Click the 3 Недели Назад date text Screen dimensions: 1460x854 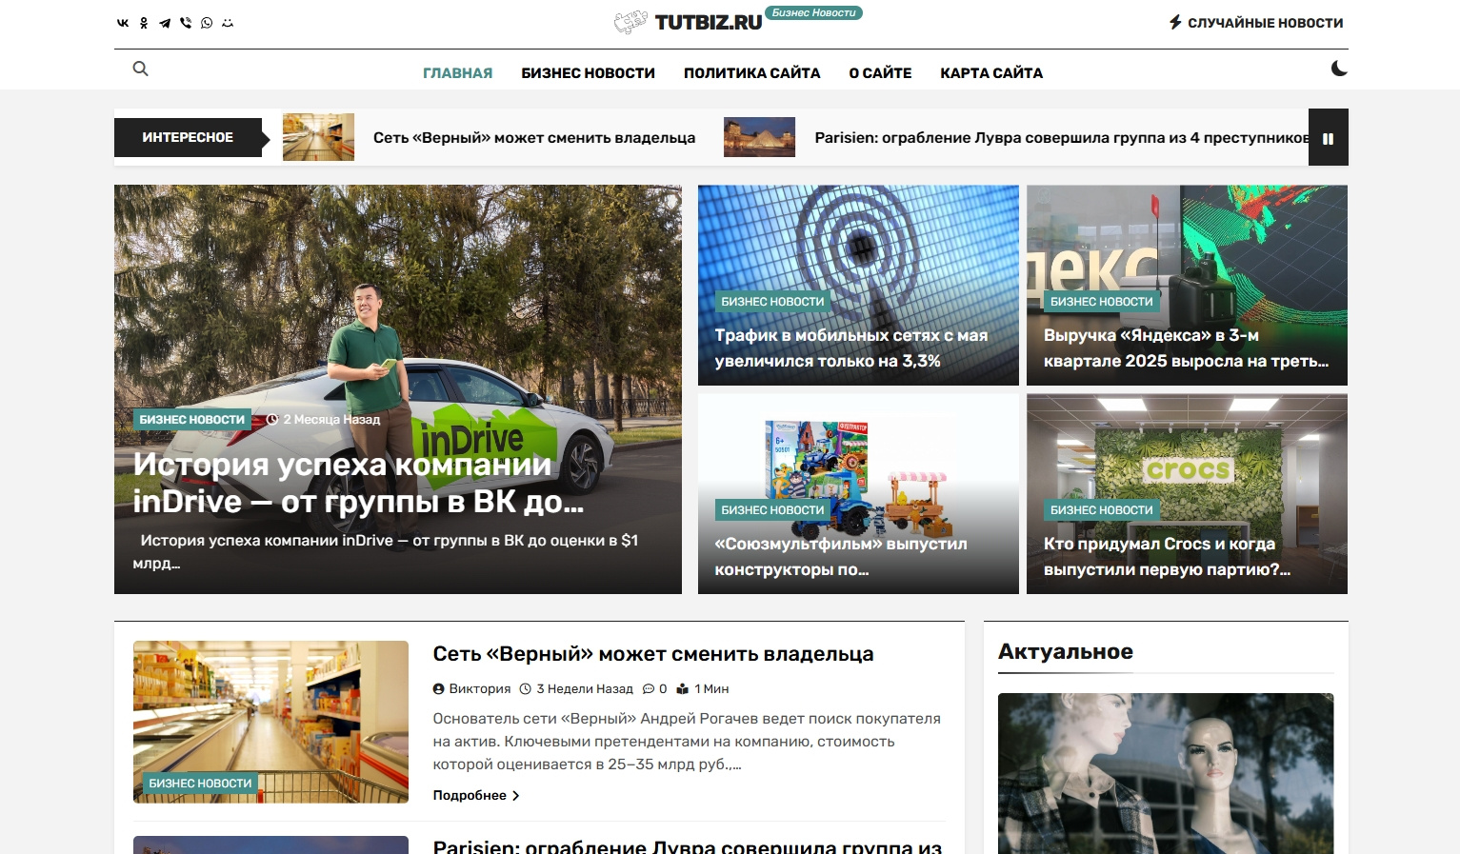[x=585, y=689]
